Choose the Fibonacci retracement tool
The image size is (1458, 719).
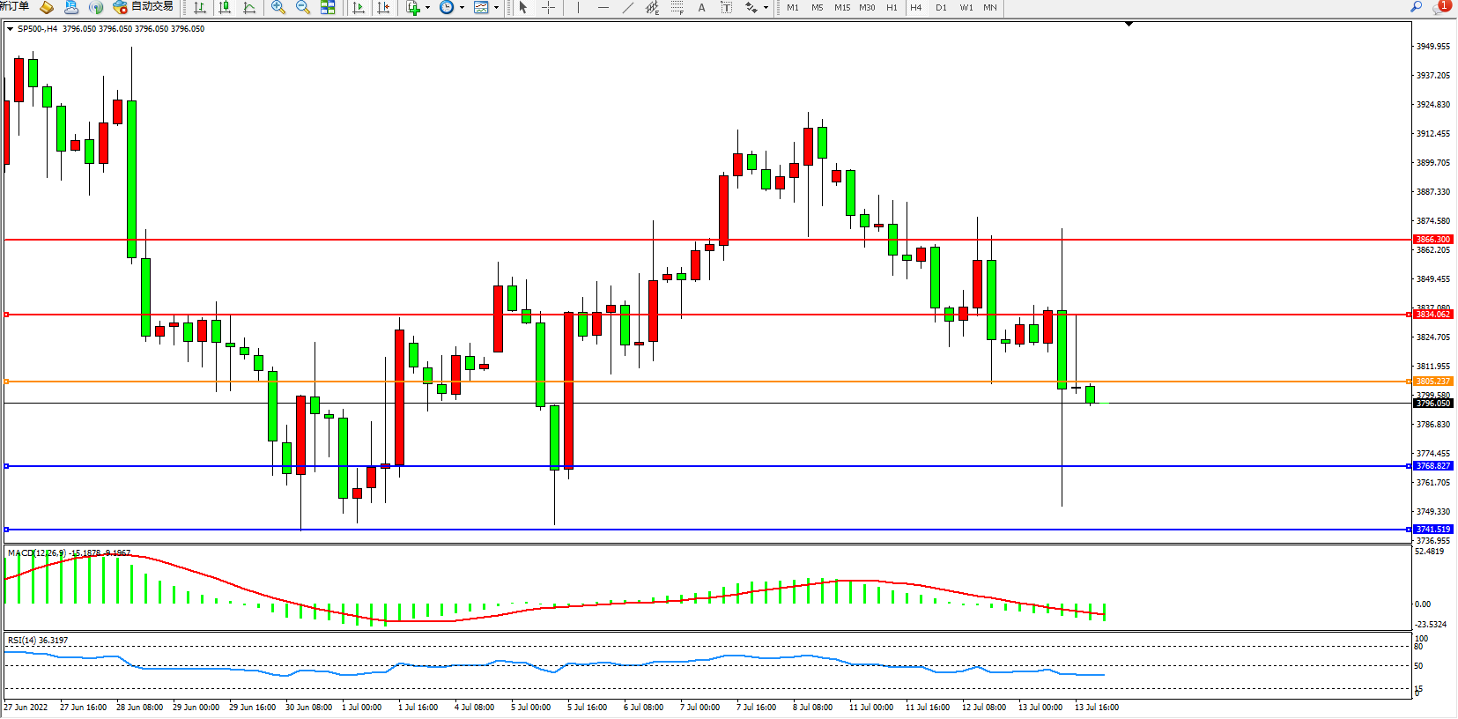pyautogui.click(x=677, y=8)
